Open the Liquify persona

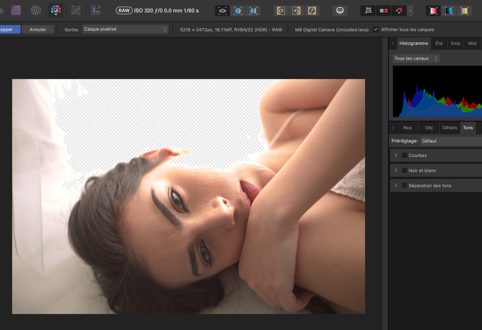tap(36, 10)
